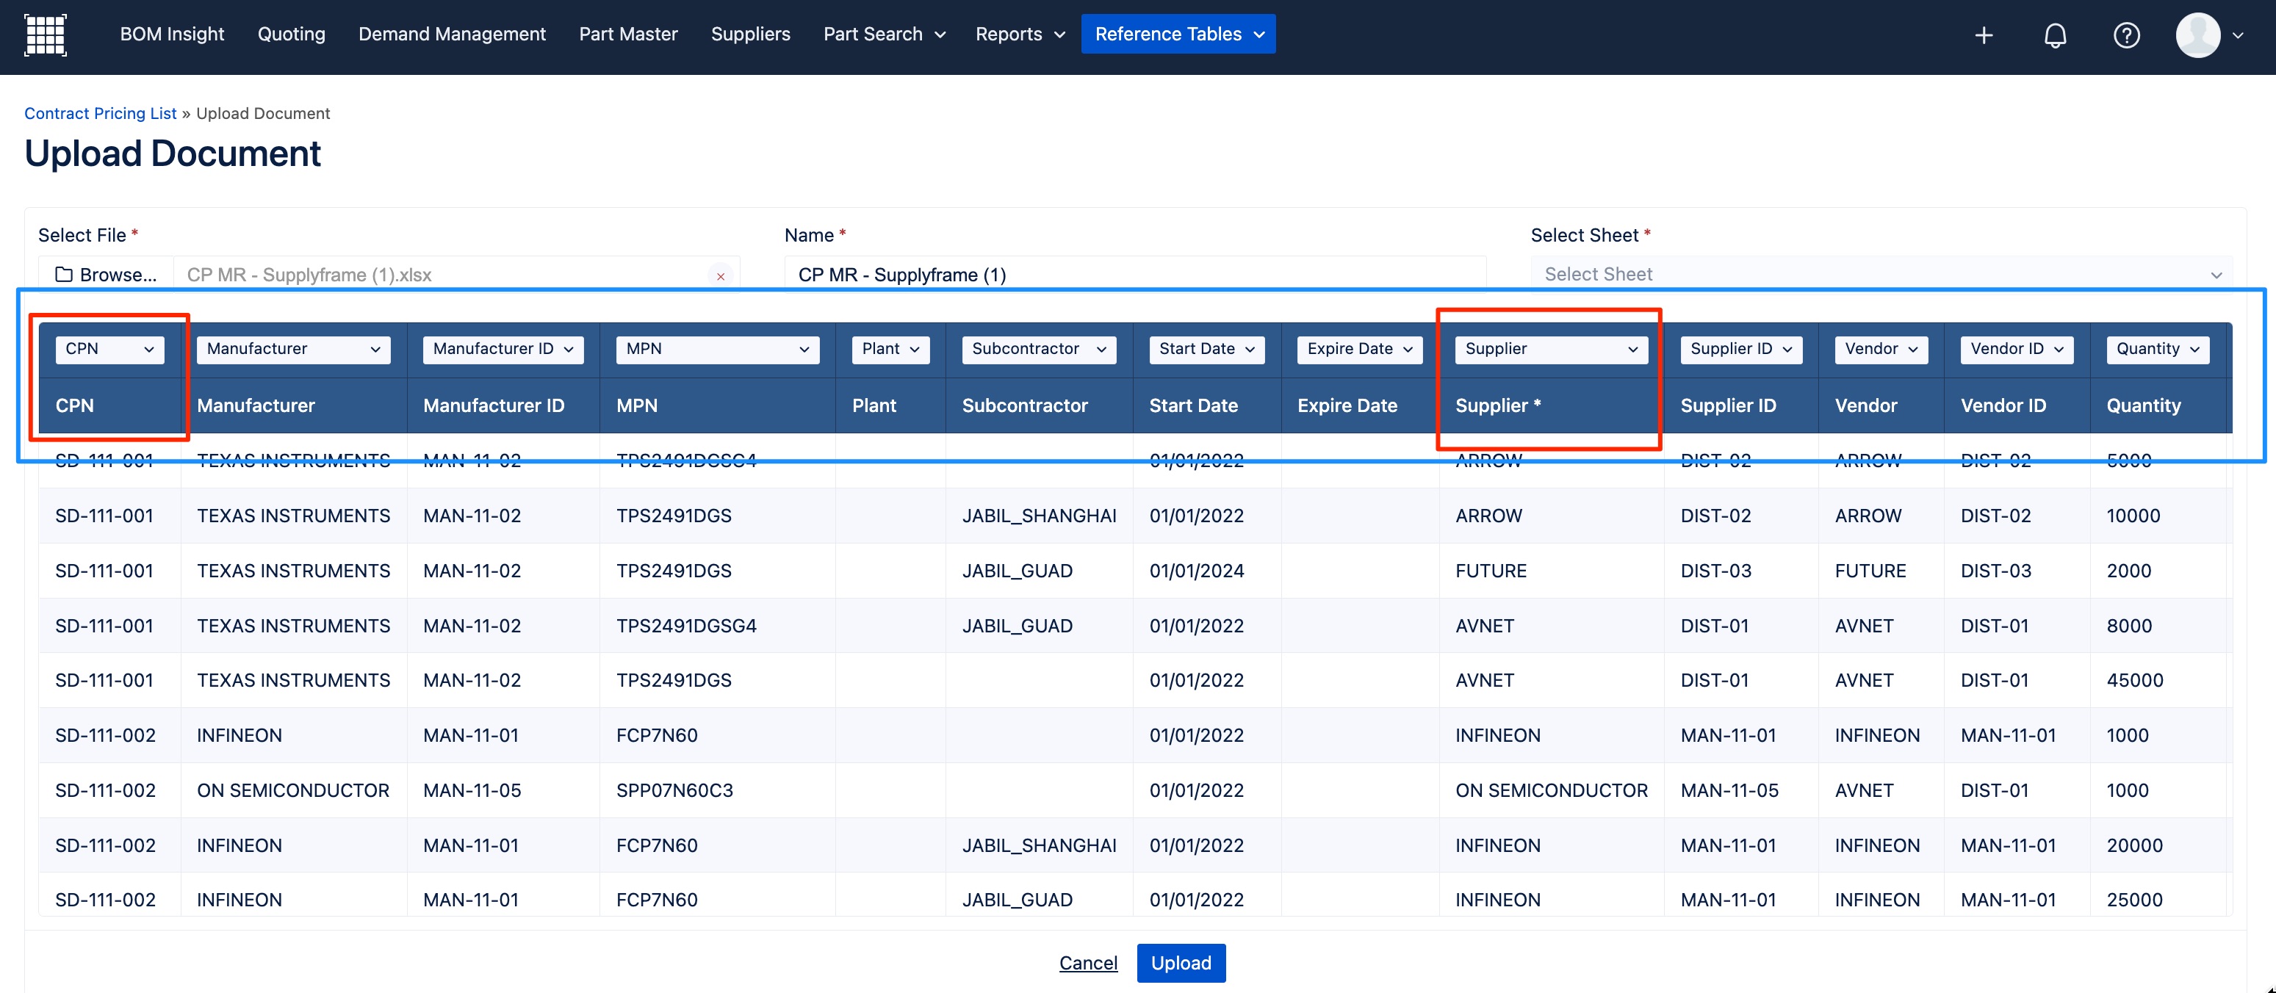The width and height of the screenshot is (2276, 993).
Task: Open the Subcontractor mapping dropdown
Action: coord(1039,349)
